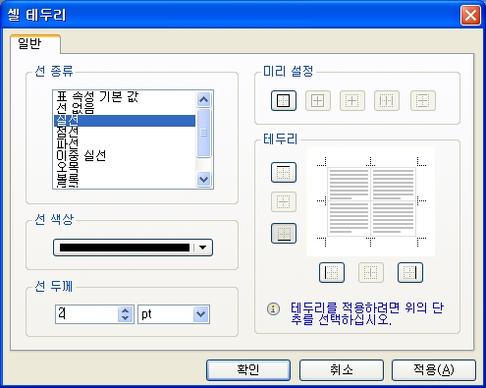
Task: Click the black line color swatch
Action: pos(125,248)
